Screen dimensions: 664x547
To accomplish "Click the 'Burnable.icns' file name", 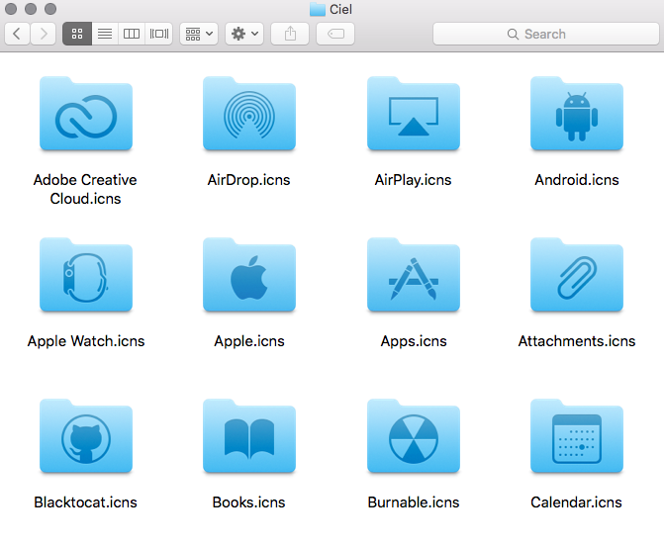I will pyautogui.click(x=414, y=502).
